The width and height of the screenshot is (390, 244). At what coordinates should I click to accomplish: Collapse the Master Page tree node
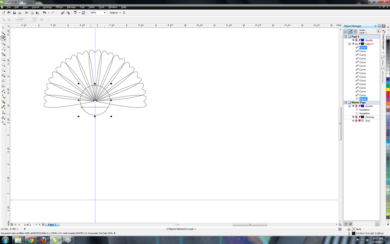(x=346, y=102)
